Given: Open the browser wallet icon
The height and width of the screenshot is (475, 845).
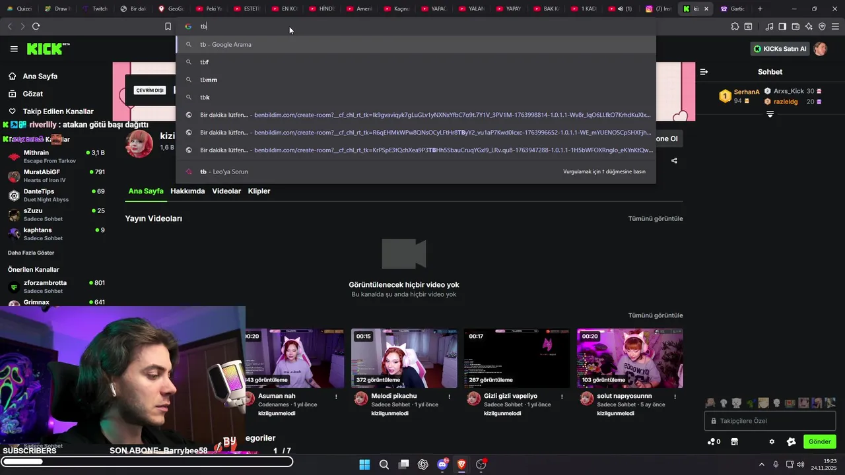Looking at the screenshot, I should (x=795, y=26).
